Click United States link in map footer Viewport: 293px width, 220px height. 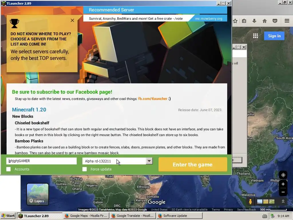coord(159,209)
